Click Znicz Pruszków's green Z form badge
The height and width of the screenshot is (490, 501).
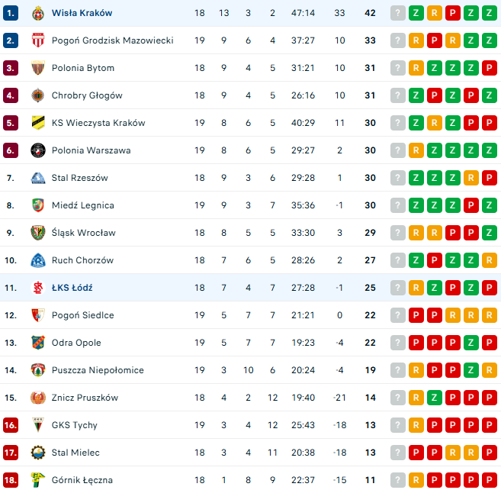[x=435, y=398]
